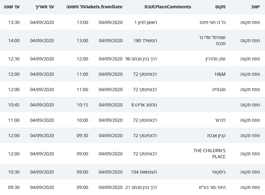Click the מגנוליה place entry

tap(219, 89)
